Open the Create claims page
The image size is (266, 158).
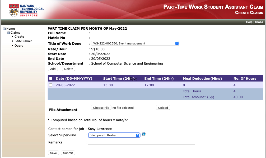click(x=19, y=37)
